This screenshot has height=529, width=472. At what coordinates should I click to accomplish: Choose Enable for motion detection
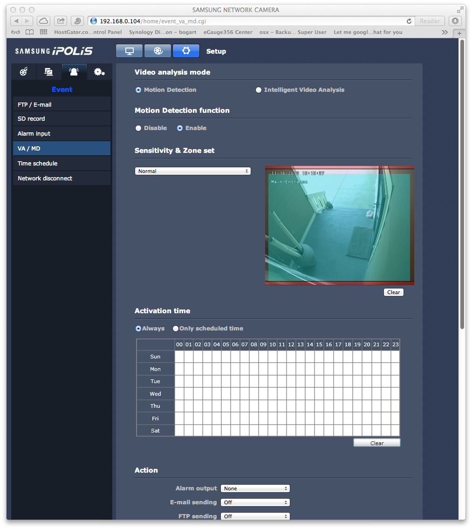tap(180, 128)
